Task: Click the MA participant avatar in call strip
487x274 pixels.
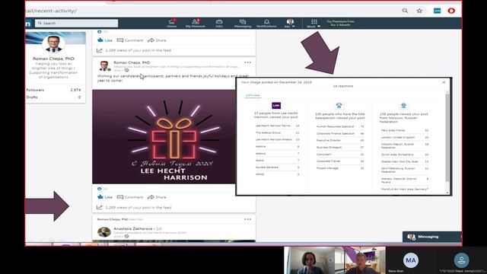Action: coord(411,260)
